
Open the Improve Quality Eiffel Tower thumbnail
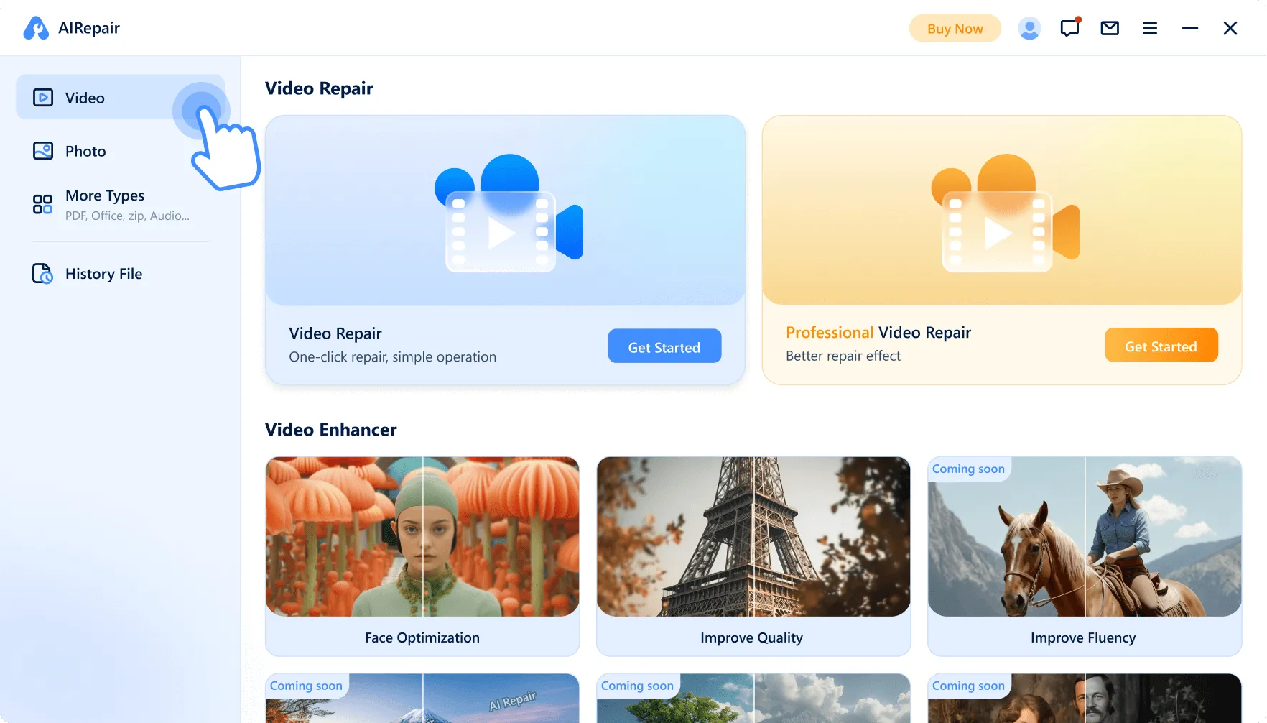[x=753, y=536]
